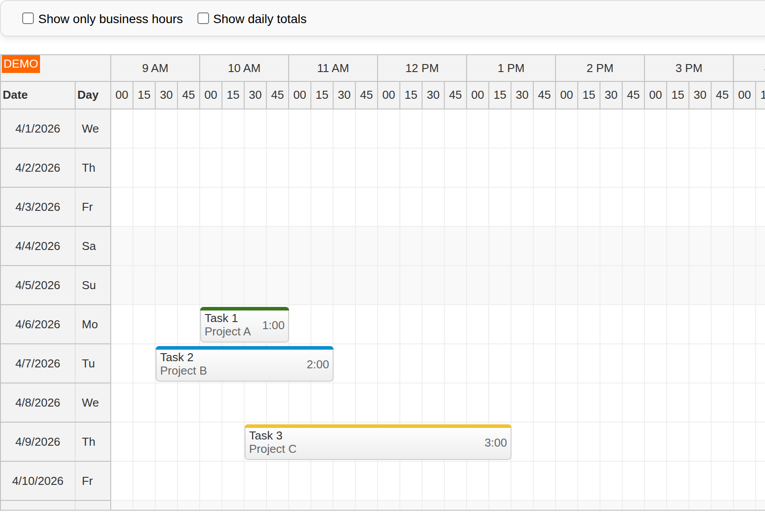Select the 4/5/2026 Sunday row label
This screenshot has width=765, height=516.
(x=37, y=285)
